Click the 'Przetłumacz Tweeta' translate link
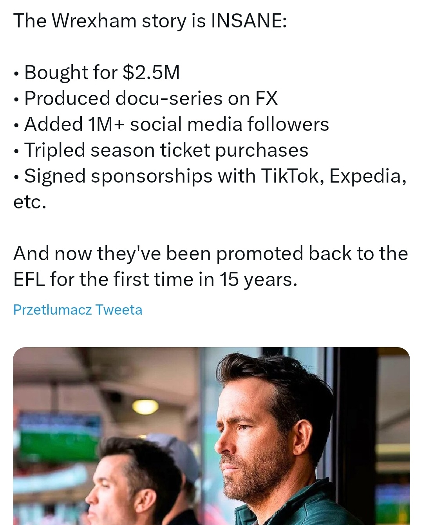The width and height of the screenshot is (423, 525). click(x=78, y=310)
